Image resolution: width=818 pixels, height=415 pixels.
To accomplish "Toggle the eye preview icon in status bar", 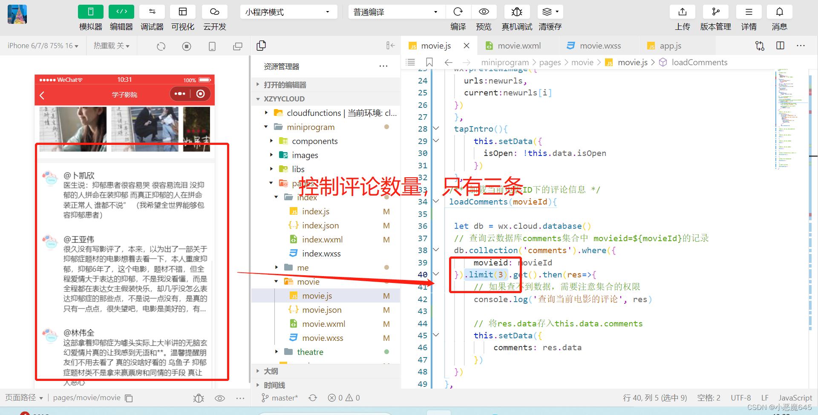I will [220, 398].
